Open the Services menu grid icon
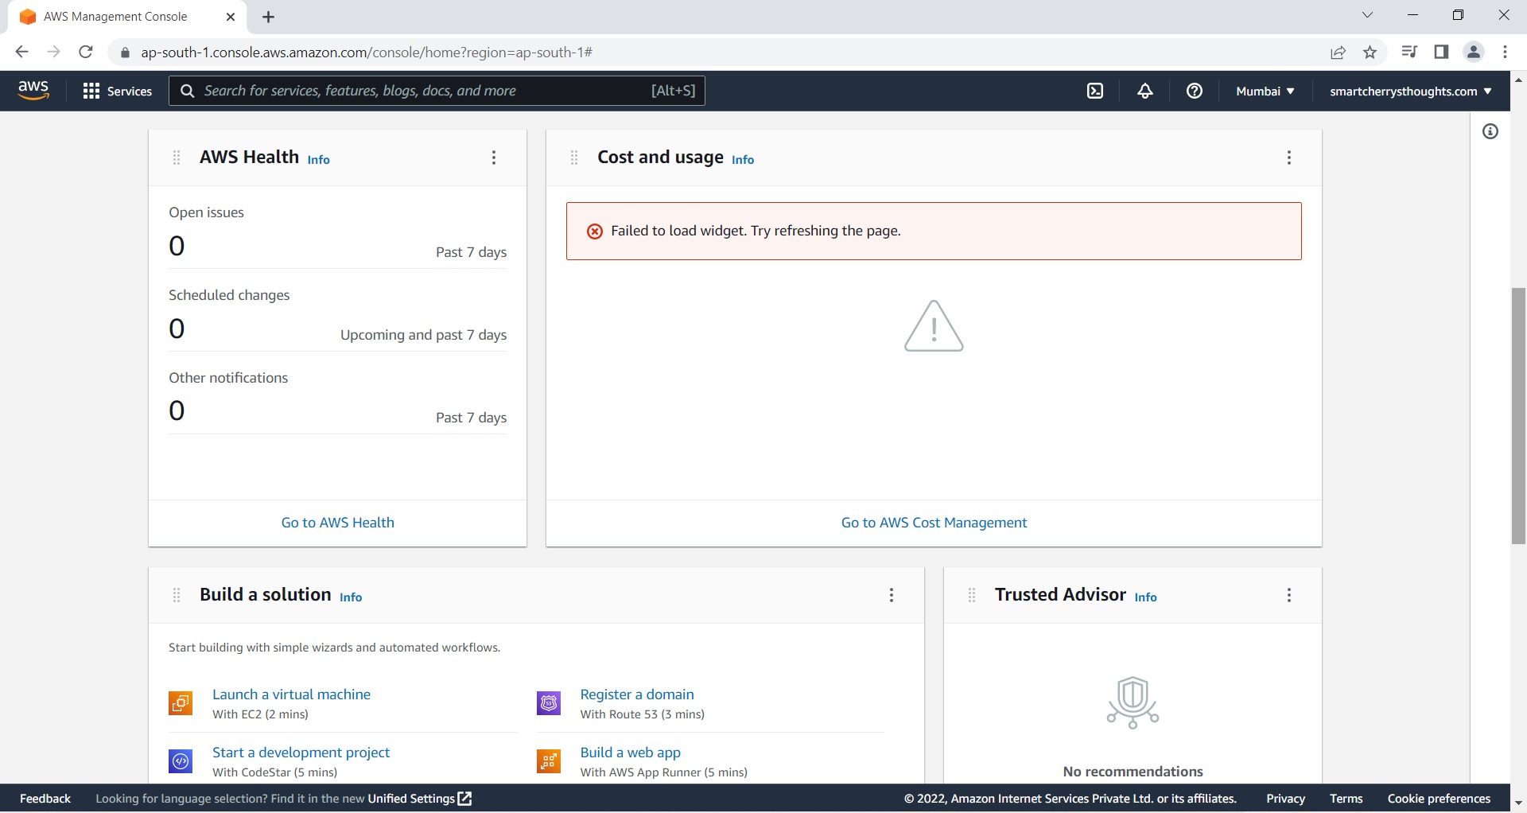 [92, 91]
